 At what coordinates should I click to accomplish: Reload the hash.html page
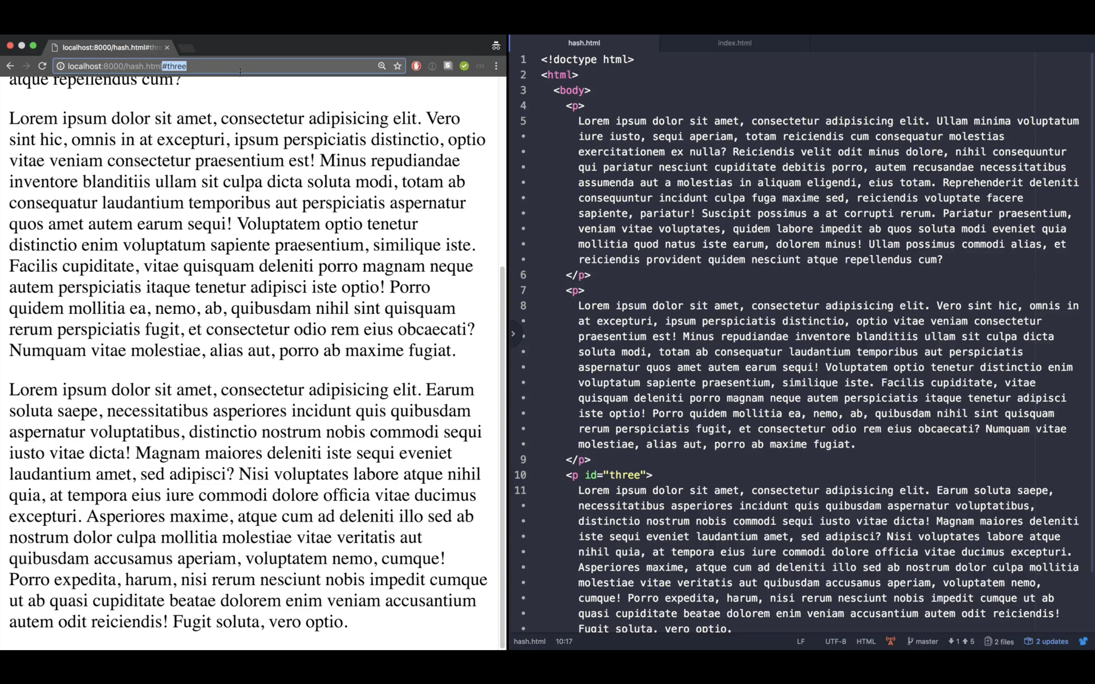42,66
